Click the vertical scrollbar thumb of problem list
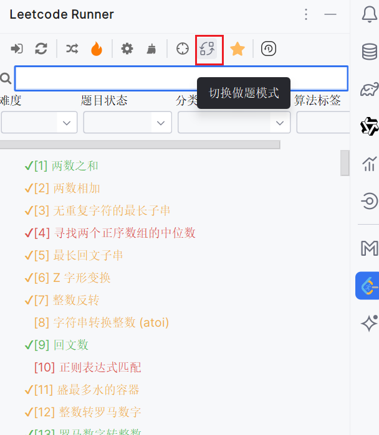 (345, 163)
